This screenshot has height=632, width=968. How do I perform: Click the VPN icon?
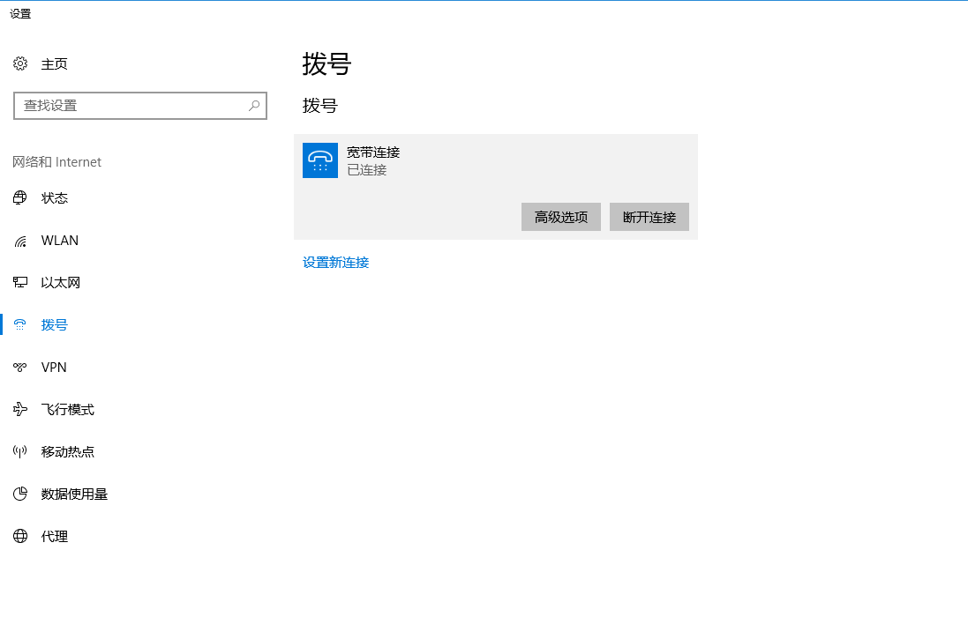20,367
